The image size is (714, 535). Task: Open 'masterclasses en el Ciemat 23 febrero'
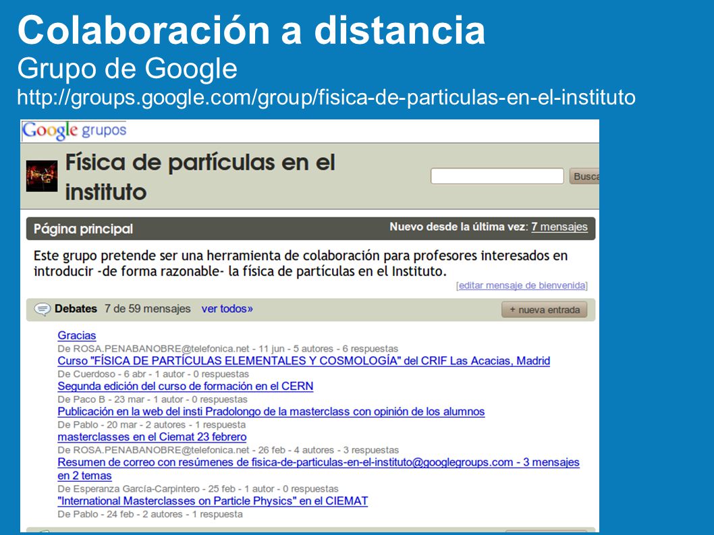click(152, 437)
